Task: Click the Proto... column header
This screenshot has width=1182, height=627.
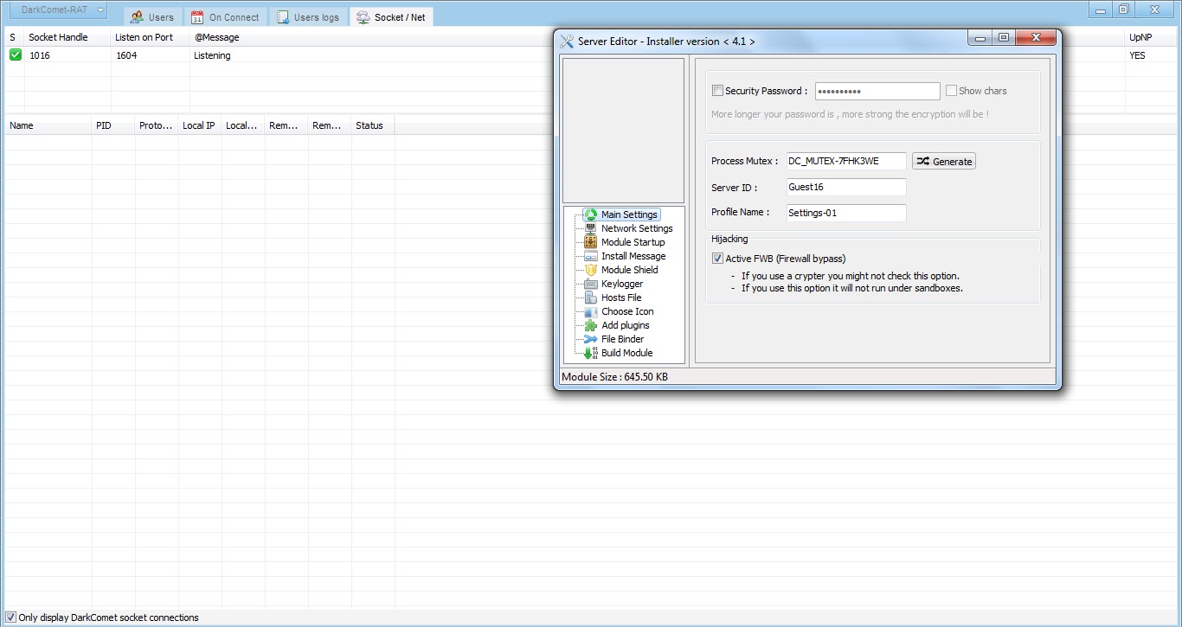Action: [x=157, y=125]
